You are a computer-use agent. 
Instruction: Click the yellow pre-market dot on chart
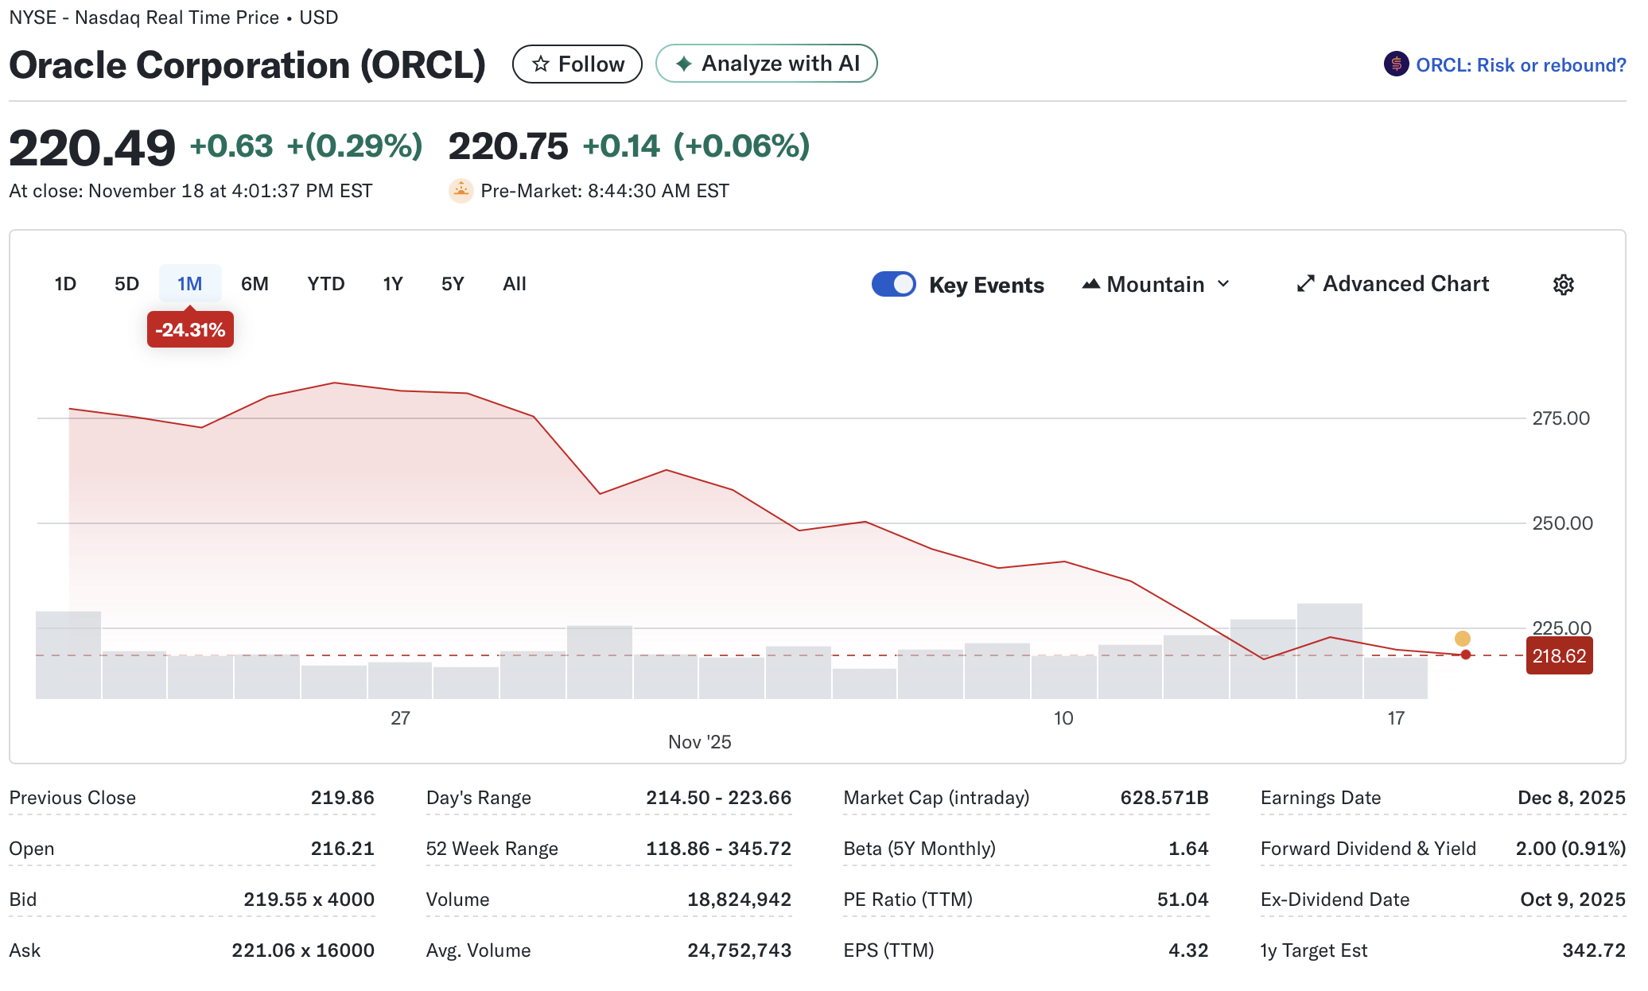click(1462, 639)
